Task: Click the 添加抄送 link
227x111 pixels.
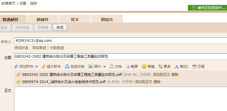Action: (x=21, y=48)
